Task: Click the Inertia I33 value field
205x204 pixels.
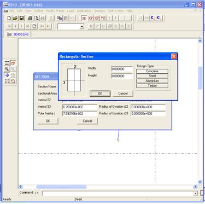Action: pyautogui.click(x=80, y=107)
